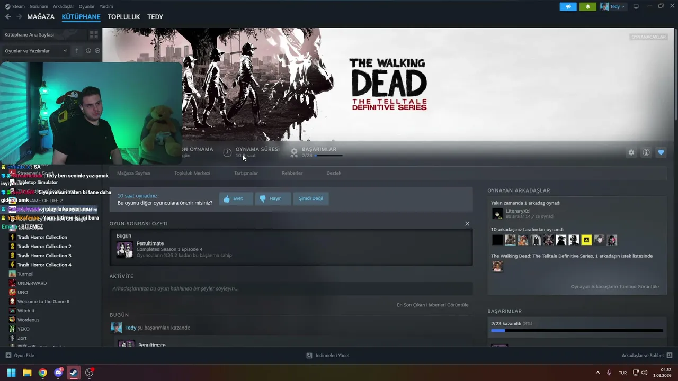Screen dimensions: 678x381
Task: Select UNDERWARD in the game list
Action: [32, 283]
